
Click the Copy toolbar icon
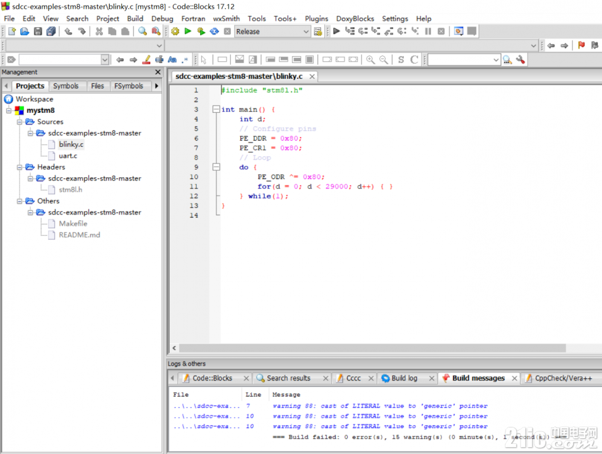(x=112, y=31)
